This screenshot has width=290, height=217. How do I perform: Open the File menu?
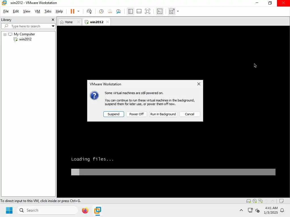(x=6, y=11)
